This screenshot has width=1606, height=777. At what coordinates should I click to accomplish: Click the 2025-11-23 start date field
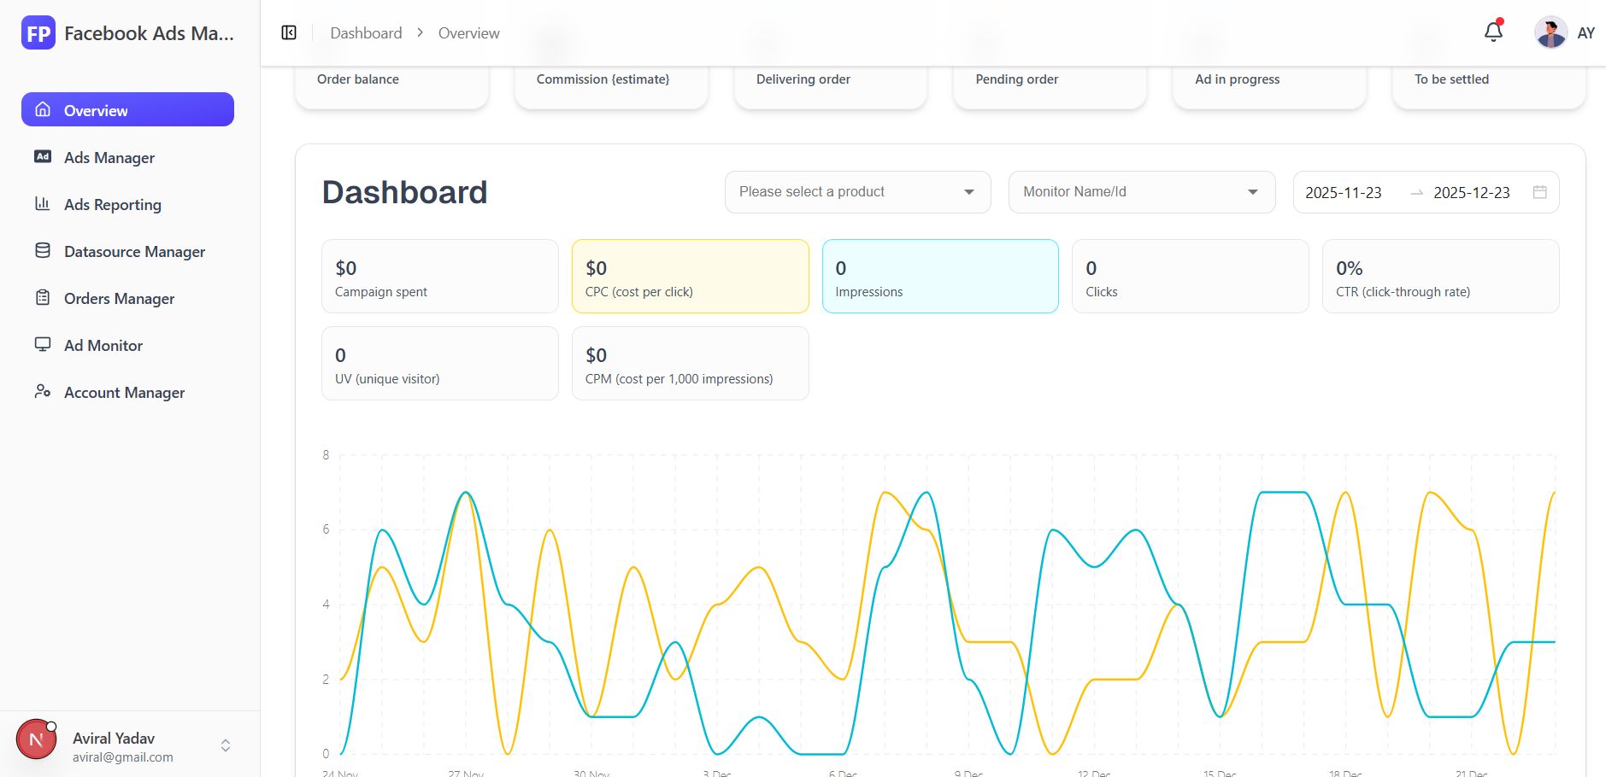pyautogui.click(x=1344, y=192)
